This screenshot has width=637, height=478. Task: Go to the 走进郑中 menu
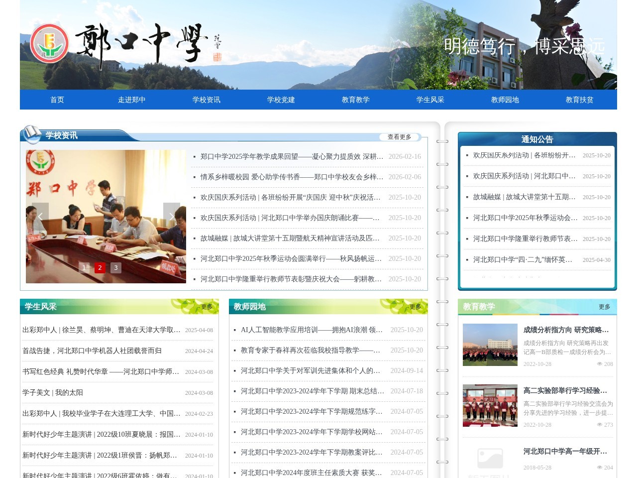point(132,100)
